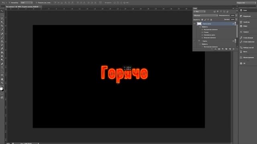Screen dimensions: 257x144
Task: Click the foreground color swatch
Action: (x=1, y=89)
